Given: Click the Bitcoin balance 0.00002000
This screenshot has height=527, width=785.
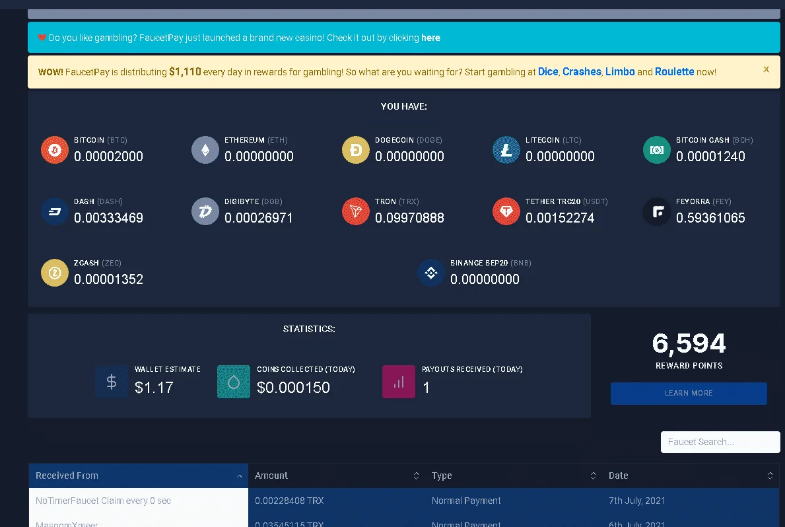Looking at the screenshot, I should coord(109,157).
